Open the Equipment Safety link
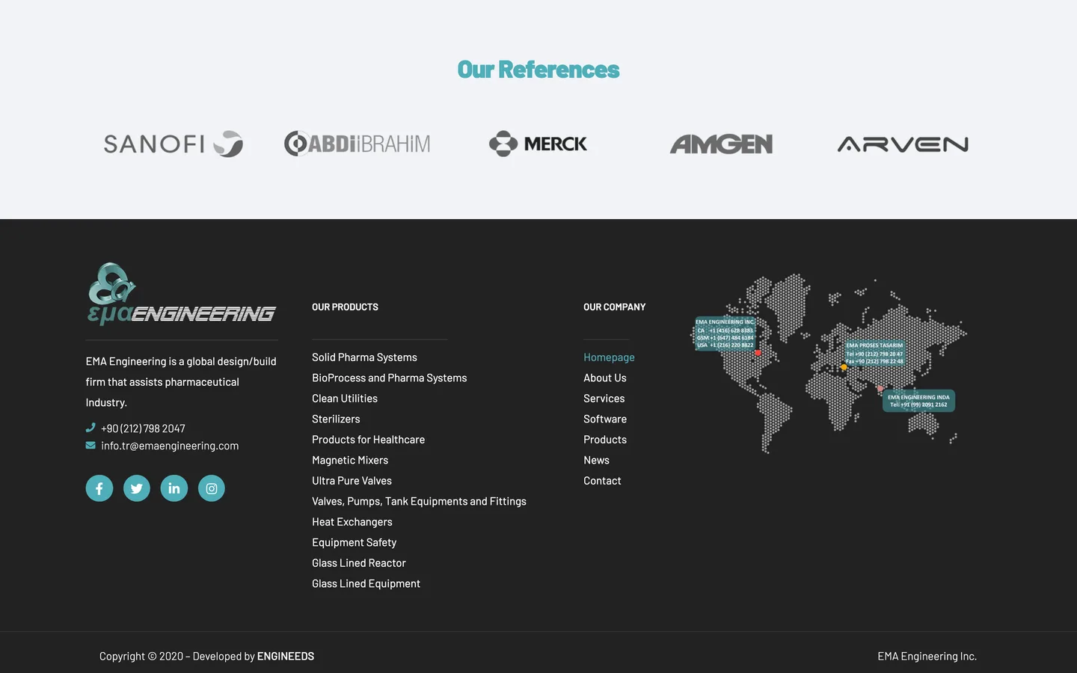1077x673 pixels. point(354,543)
